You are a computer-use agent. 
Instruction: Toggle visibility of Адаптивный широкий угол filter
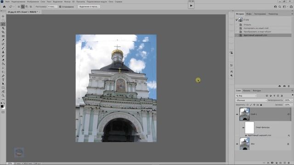point(246,135)
